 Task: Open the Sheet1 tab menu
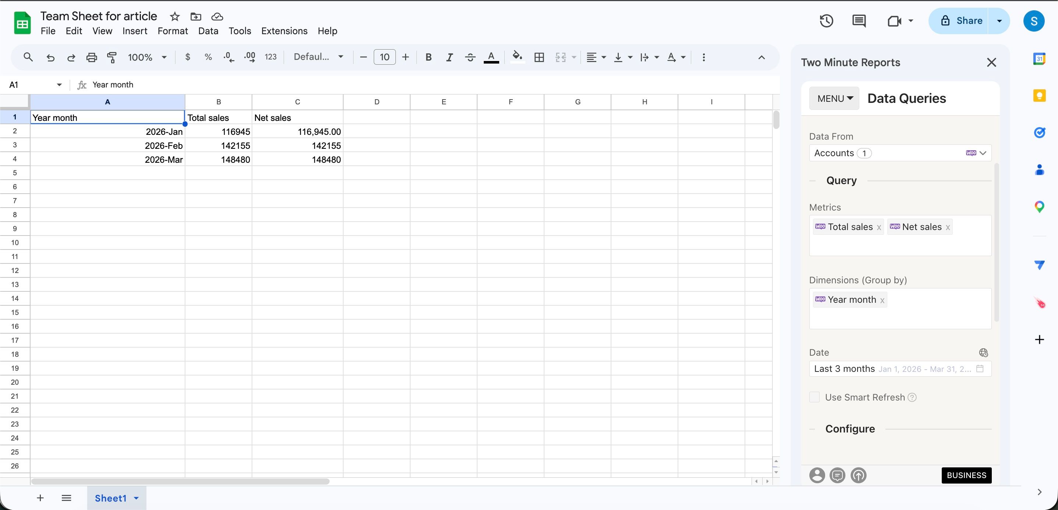pyautogui.click(x=136, y=498)
